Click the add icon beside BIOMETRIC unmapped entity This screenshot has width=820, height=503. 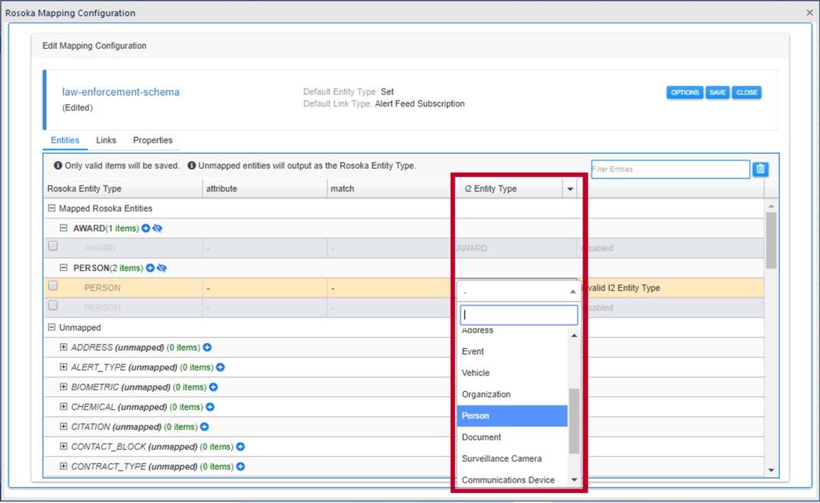click(x=213, y=387)
